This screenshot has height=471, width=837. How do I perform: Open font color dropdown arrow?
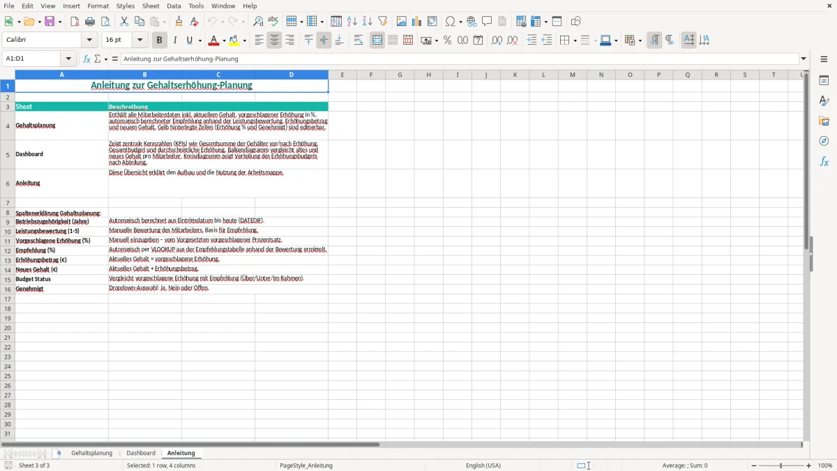coord(224,40)
